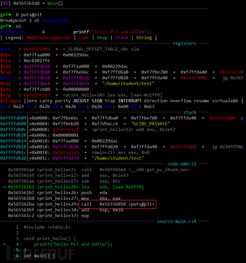Screen dimensions: 246x263
Task: Click the $eax register name
Action: 7,49
